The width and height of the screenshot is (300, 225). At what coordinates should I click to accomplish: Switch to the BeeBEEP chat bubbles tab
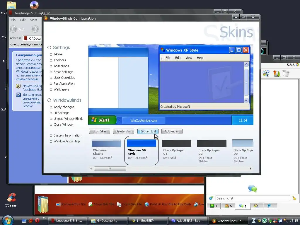pyautogui.click(x=243, y=206)
